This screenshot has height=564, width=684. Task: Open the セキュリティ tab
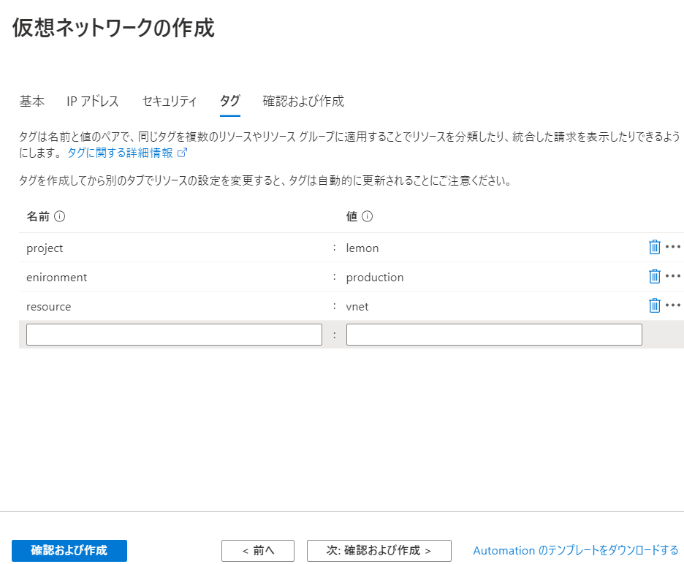pyautogui.click(x=170, y=102)
